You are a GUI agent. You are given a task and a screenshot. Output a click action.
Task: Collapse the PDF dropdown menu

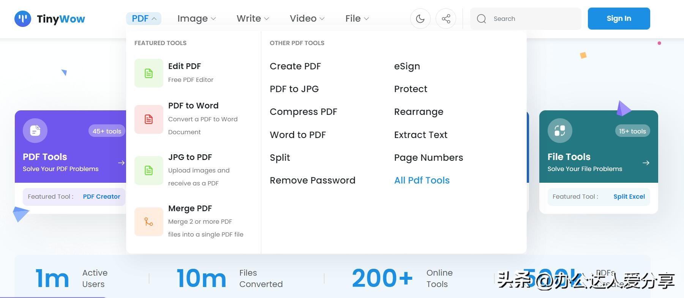pos(144,19)
